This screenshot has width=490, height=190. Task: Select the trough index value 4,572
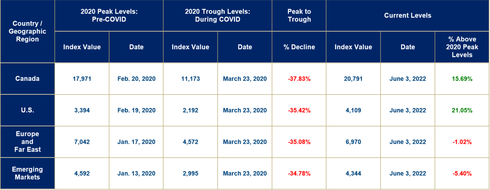190,142
